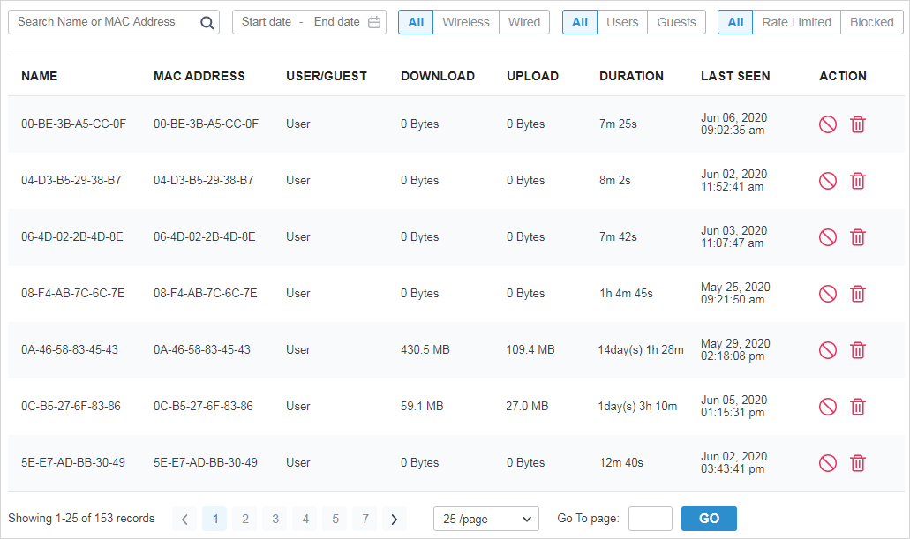Select duration 14day(s) 1h 28m
Viewport: 910px width, 539px height.
641,350
